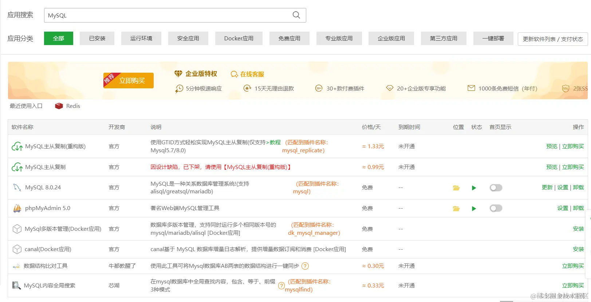Buy MySQL主从复制 at 0.99元 via 立即购买
Image resolution: width=591 pixels, height=302 pixels.
click(573, 167)
